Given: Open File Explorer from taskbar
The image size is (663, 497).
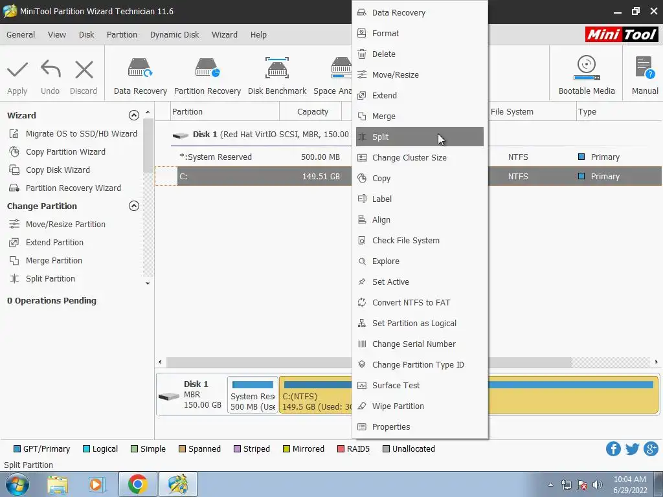Looking at the screenshot, I should pos(58,484).
